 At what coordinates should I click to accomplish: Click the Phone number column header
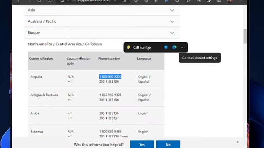(x=109, y=58)
